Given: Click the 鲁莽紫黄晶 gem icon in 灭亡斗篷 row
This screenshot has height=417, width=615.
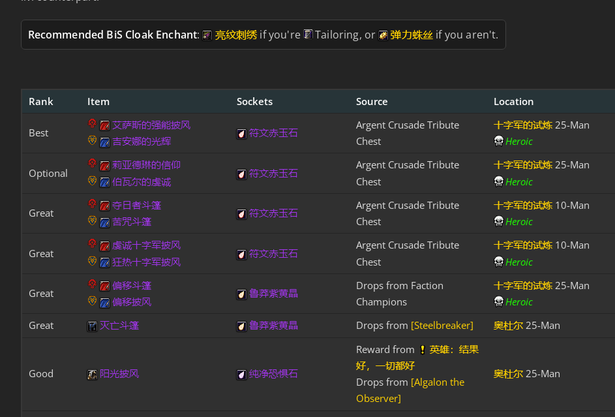Looking at the screenshot, I should (241, 326).
